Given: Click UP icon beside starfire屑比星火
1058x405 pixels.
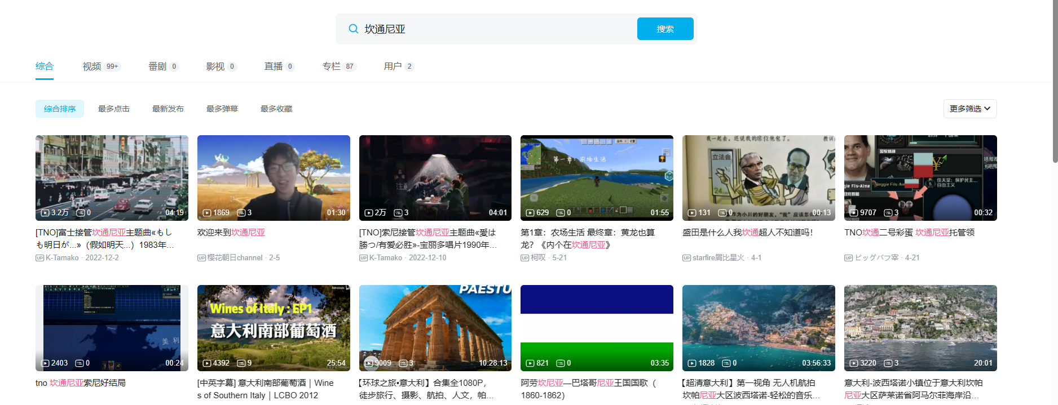Looking at the screenshot, I should click(686, 258).
